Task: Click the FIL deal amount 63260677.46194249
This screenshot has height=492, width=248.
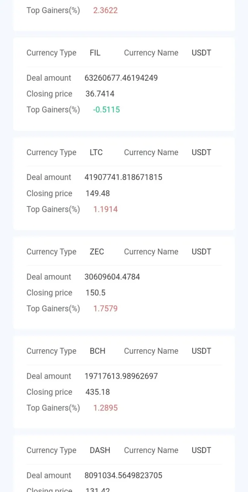Action: [121, 78]
